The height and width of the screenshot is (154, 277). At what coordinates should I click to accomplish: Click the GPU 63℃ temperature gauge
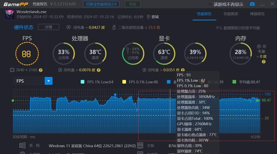click(164, 54)
